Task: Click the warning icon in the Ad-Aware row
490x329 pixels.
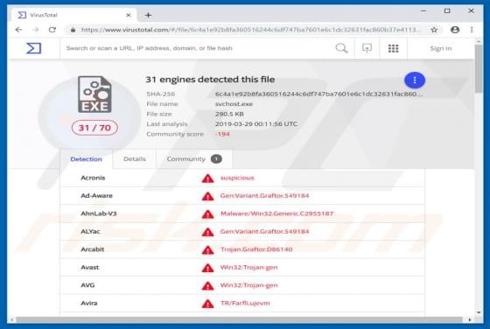Action: click(x=208, y=196)
